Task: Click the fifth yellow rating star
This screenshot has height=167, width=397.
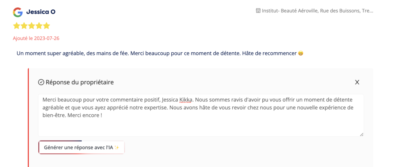Action: 46,26
